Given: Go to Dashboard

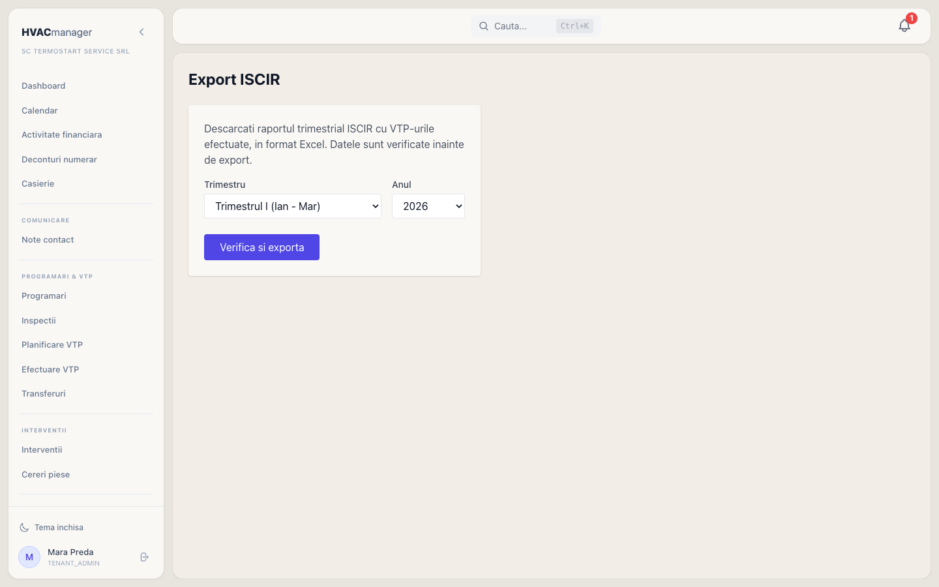Looking at the screenshot, I should [43, 85].
